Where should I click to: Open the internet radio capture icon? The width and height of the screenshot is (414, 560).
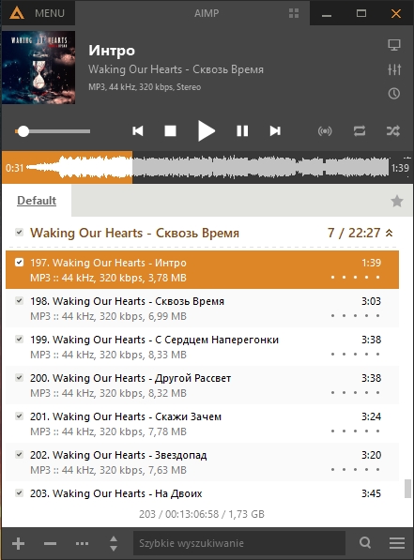pyautogui.click(x=325, y=131)
